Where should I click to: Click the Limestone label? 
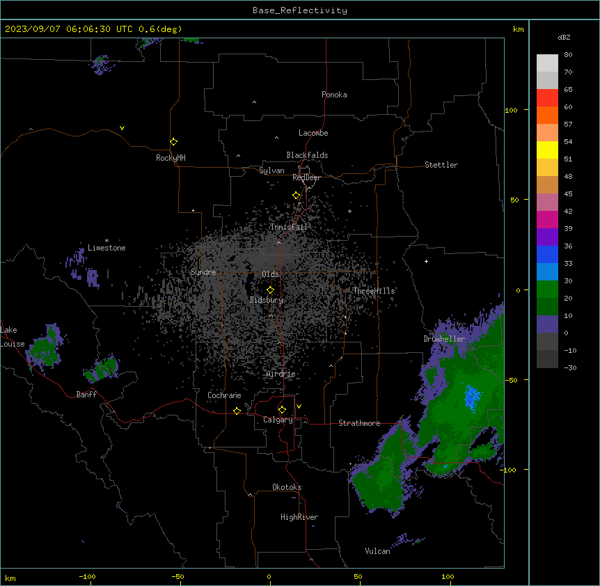click(106, 248)
